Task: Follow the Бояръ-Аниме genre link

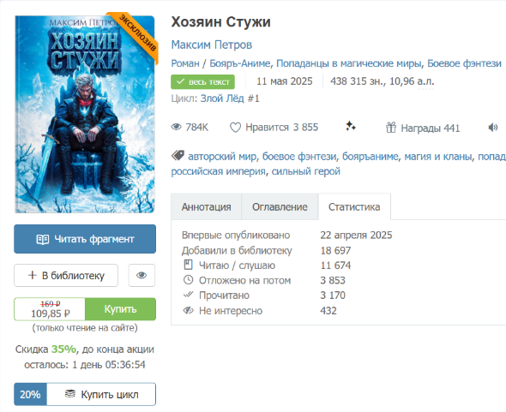Action: pos(240,63)
